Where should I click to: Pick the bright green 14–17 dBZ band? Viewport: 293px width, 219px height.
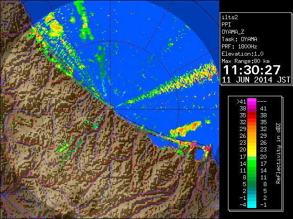(252, 163)
